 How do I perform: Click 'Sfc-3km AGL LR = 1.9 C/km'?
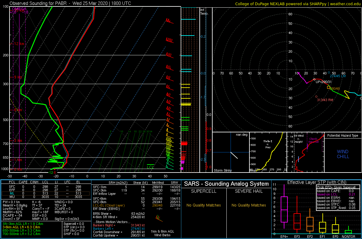[x=23, y=224]
